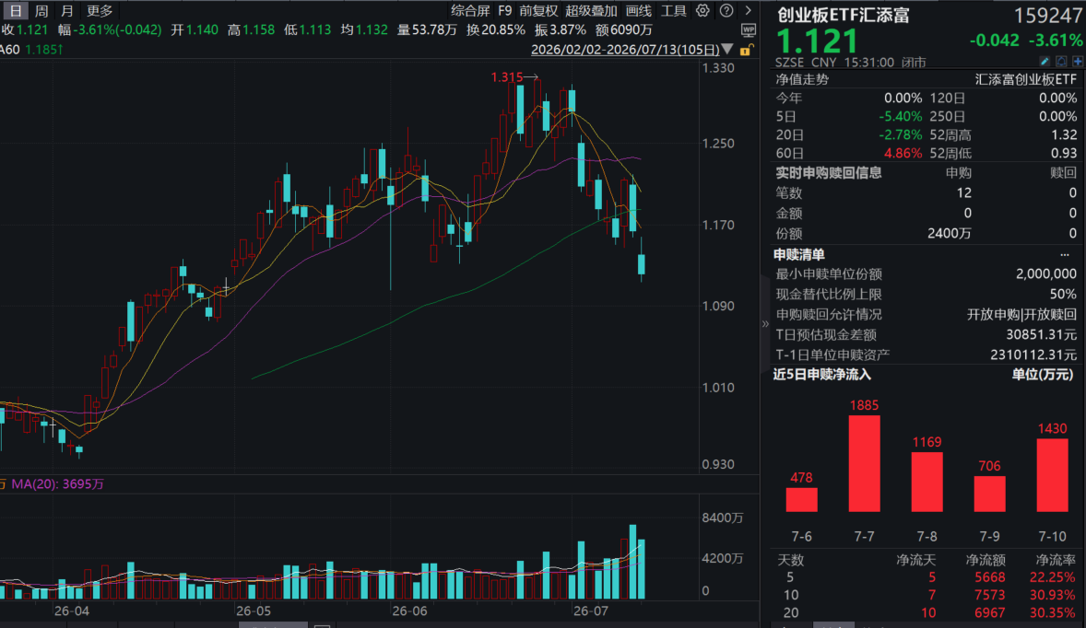Click the 7-7 net inflow red bar
The height and width of the screenshot is (628, 1086).
[x=865, y=463]
